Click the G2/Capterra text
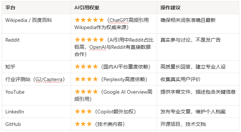 click(49, 79)
